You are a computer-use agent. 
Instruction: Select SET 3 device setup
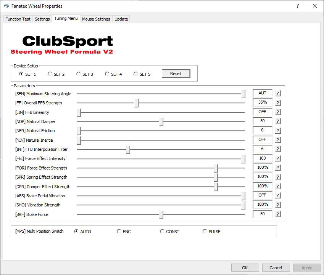point(85,74)
